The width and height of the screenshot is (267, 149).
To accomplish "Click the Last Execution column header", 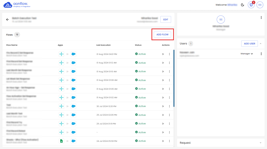I will (x=103, y=45).
